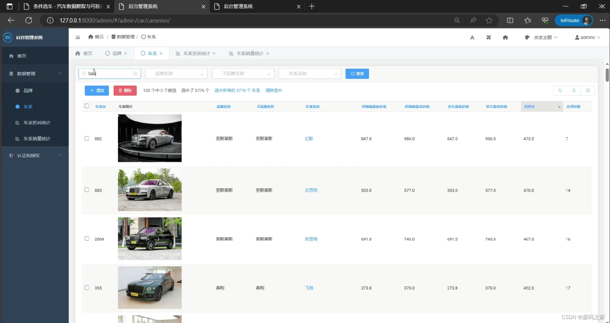The height and width of the screenshot is (323, 610).
Task: Click the red 删除 button
Action: coord(125,91)
